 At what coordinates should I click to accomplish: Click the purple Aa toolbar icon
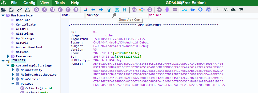coord(134,10)
